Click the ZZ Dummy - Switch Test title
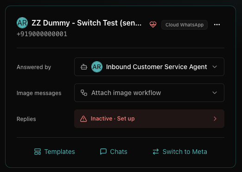242x172 pixels. tap(86, 23)
